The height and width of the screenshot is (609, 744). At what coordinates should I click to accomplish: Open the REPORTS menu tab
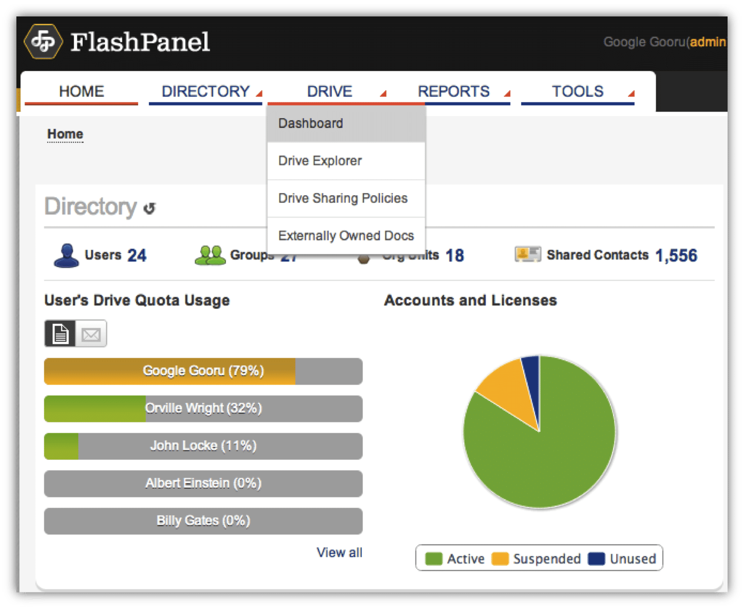click(453, 91)
